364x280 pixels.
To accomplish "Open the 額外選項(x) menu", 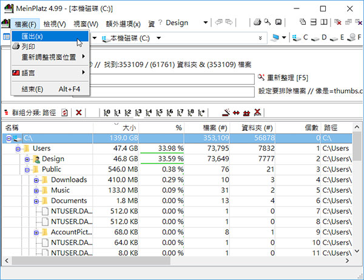I will [x=123, y=24].
